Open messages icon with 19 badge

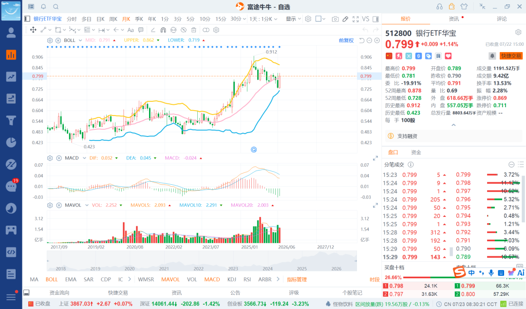click(x=11, y=186)
